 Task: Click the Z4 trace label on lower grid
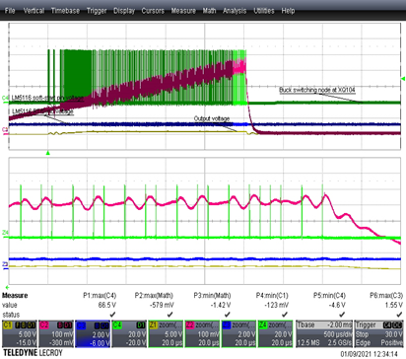(x=5, y=233)
